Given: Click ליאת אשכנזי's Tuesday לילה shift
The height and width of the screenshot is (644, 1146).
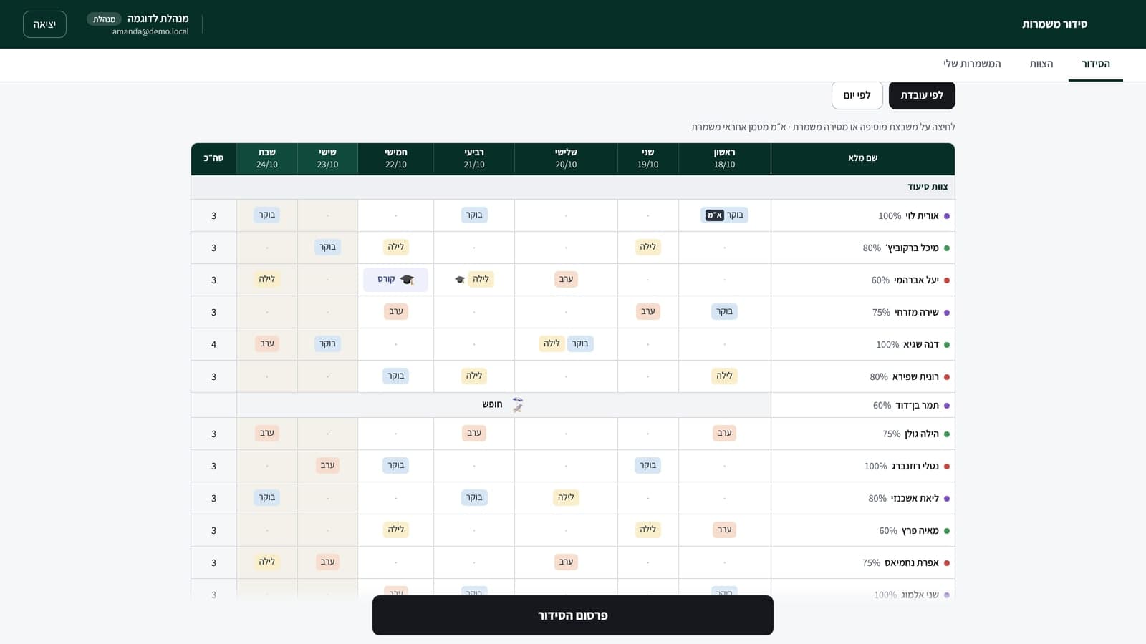Looking at the screenshot, I should point(566,497).
